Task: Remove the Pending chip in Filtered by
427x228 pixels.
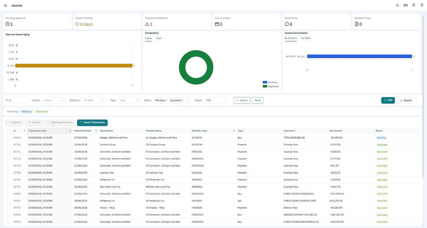Action: 31,112
